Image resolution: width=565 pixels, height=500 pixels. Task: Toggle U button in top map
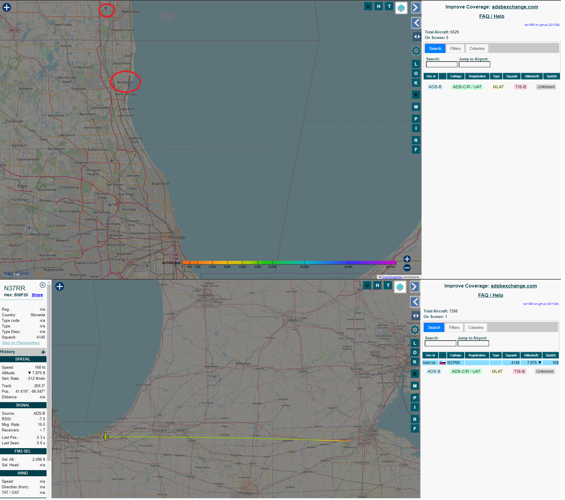pos(368,6)
